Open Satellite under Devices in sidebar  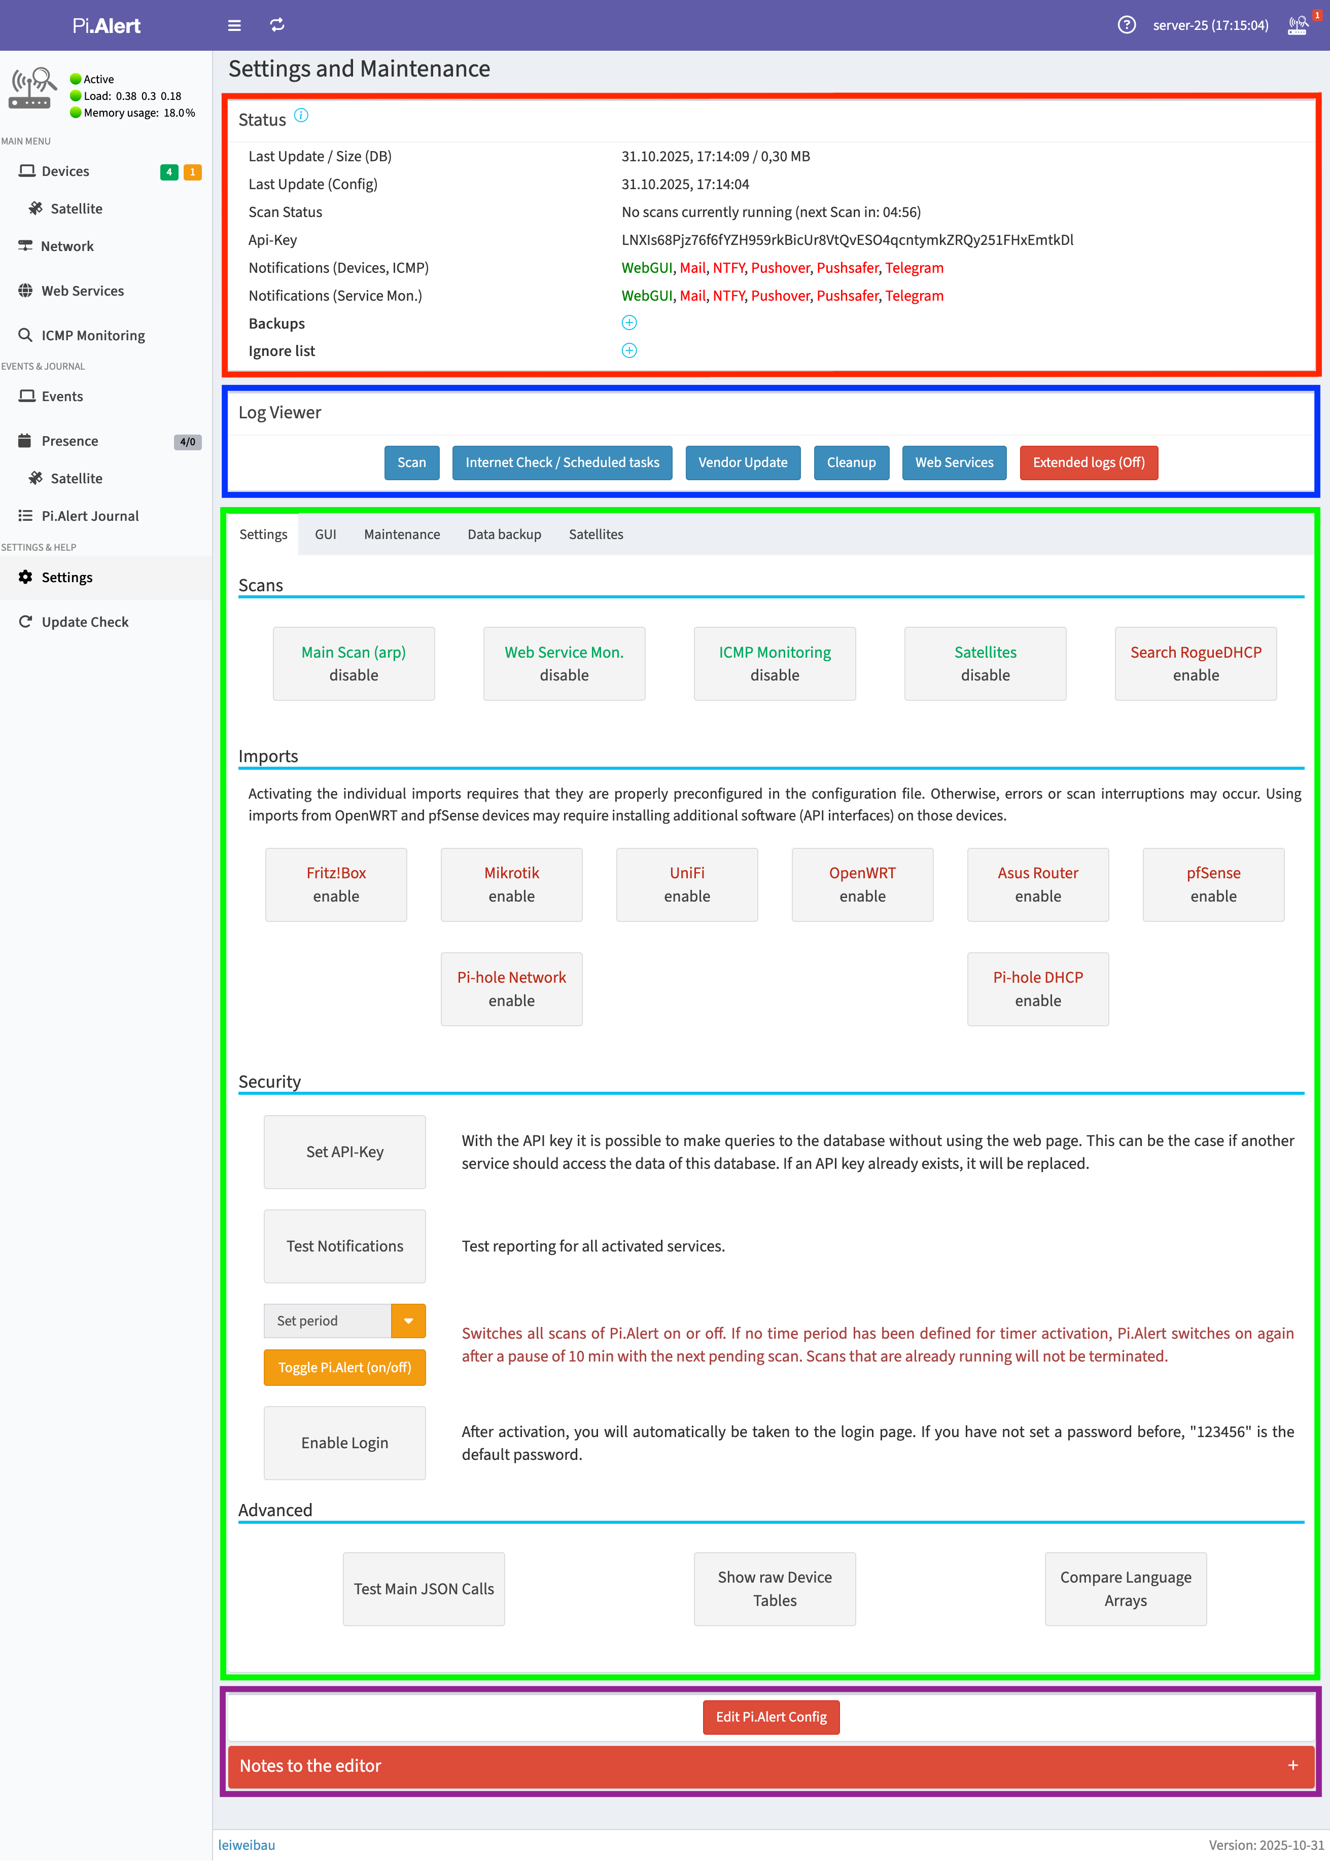tap(76, 209)
